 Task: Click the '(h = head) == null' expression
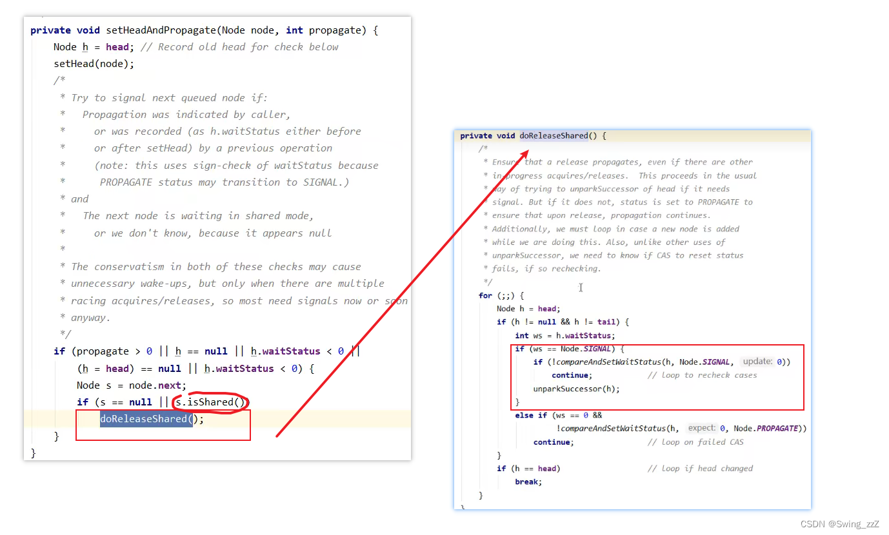pyautogui.click(x=129, y=368)
